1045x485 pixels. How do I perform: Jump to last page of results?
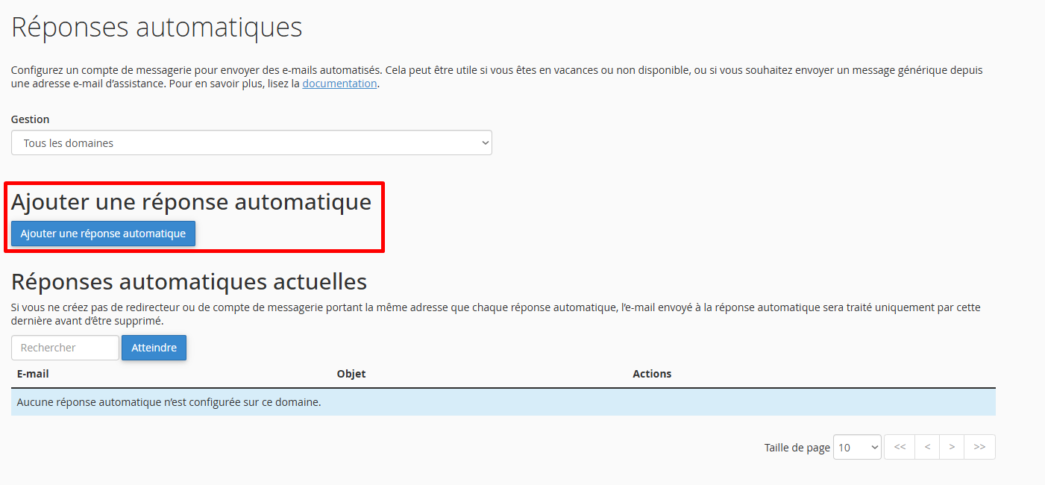coord(979,447)
